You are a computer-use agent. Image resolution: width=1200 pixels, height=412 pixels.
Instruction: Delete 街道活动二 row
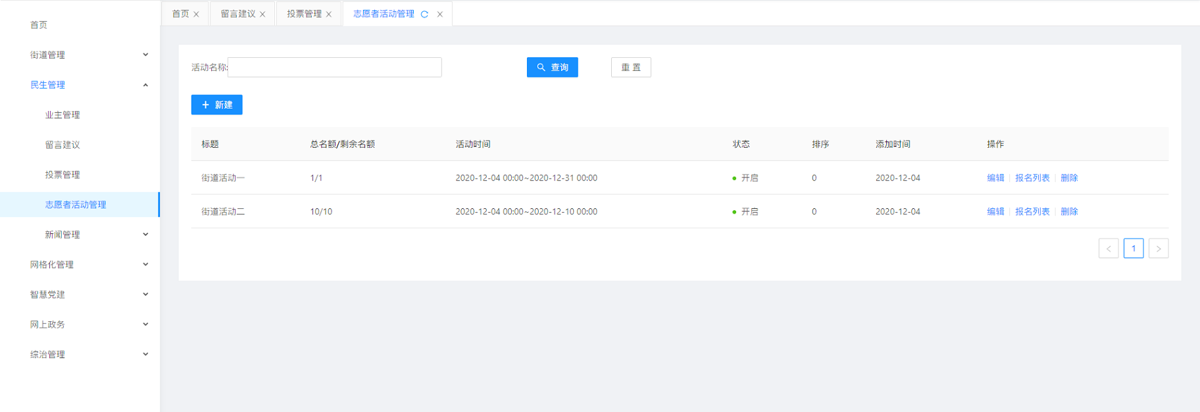(1069, 212)
